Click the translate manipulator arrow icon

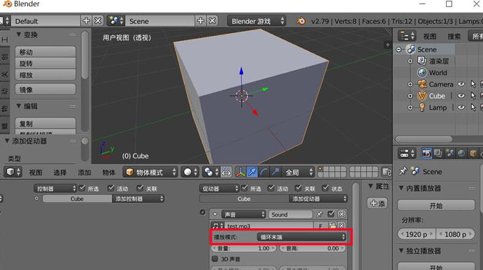click(252, 172)
